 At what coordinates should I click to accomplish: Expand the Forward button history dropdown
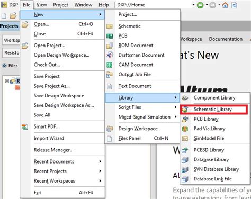click(219, 5)
